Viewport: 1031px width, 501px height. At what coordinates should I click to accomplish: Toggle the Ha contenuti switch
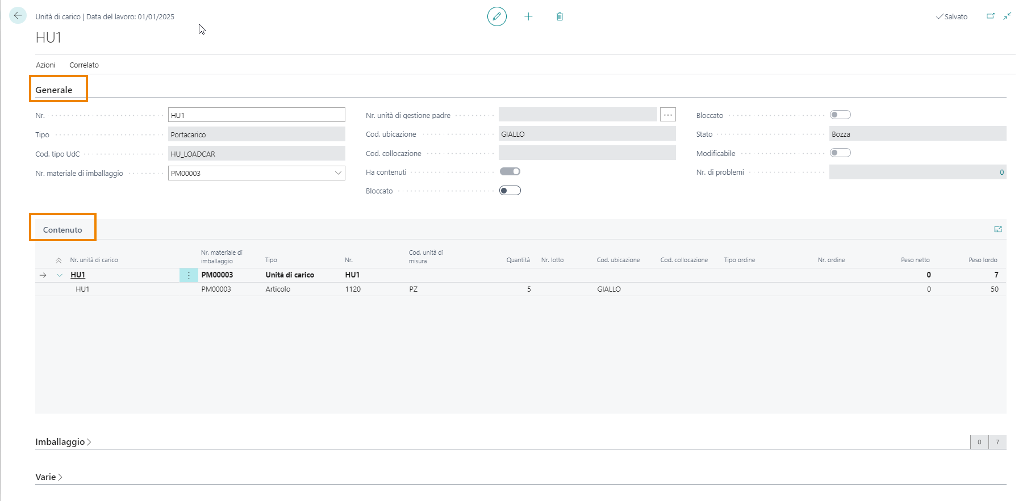[x=510, y=171]
